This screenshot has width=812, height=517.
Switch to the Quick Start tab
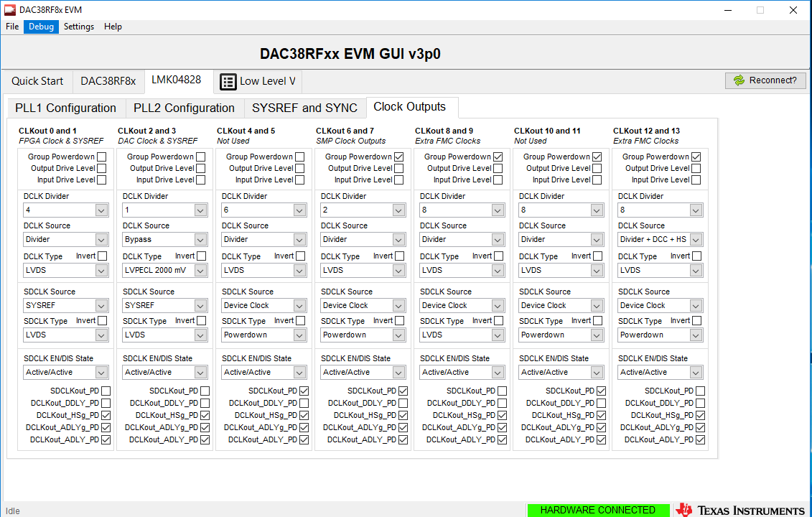point(37,81)
